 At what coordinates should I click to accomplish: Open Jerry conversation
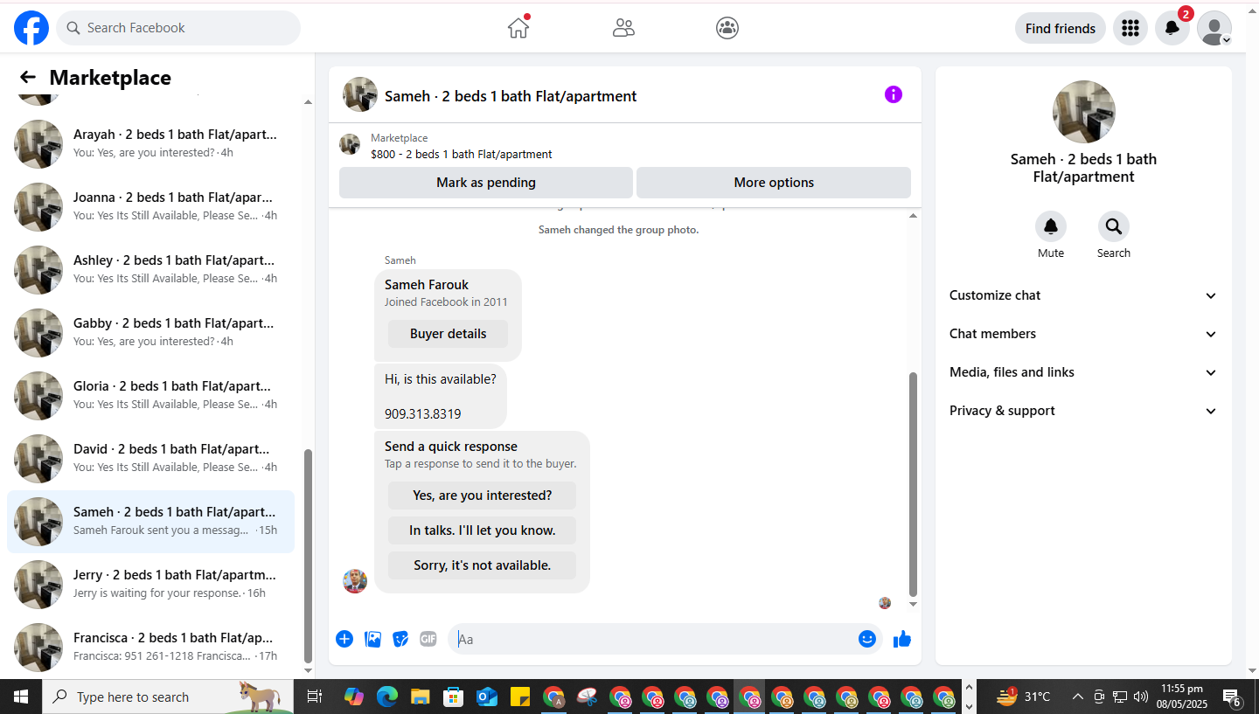[150, 585]
